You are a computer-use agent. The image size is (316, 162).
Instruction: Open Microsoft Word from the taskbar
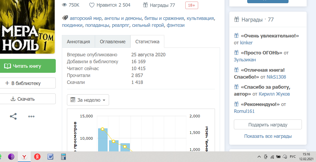50,157
